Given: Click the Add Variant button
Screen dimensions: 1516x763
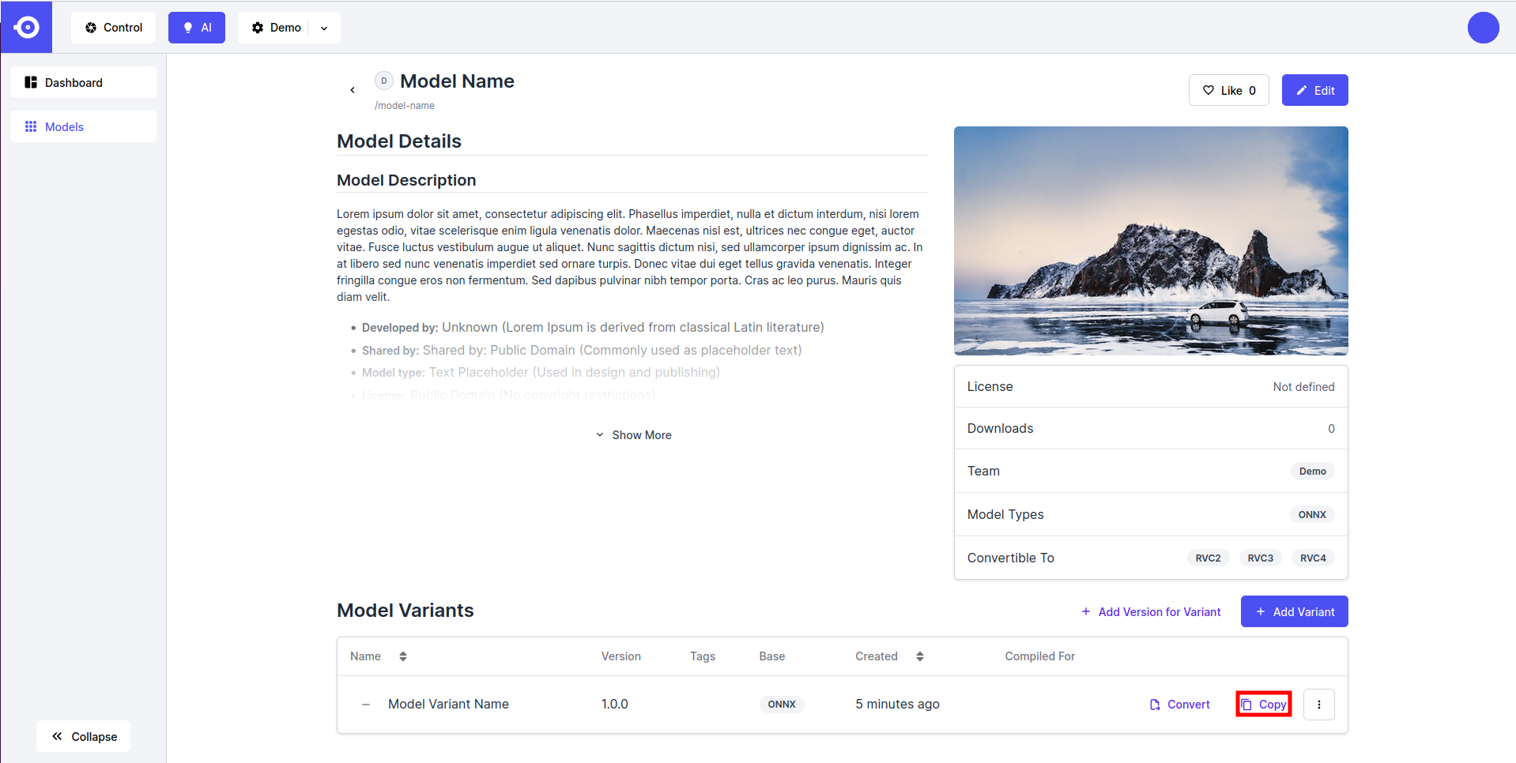Looking at the screenshot, I should coord(1294,611).
